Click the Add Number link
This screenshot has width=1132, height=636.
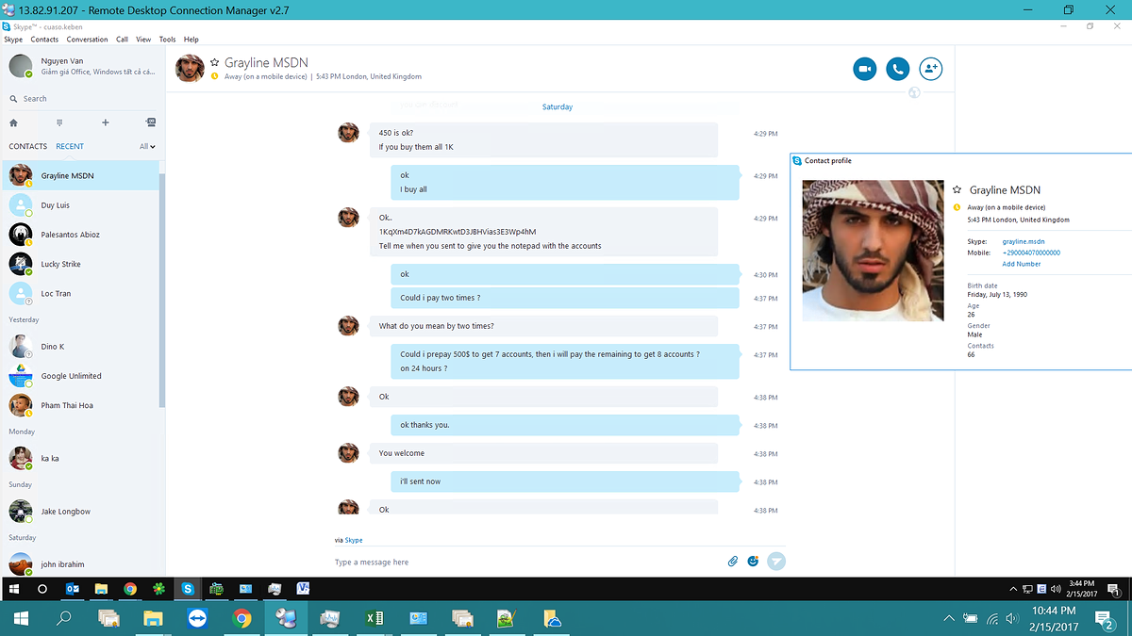pyautogui.click(x=1022, y=264)
